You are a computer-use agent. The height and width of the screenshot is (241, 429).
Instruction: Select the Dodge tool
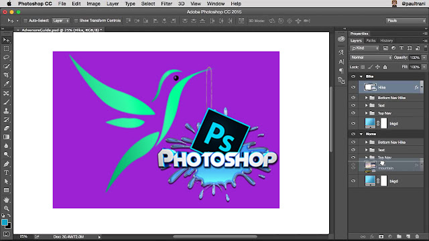pyautogui.click(x=6, y=155)
